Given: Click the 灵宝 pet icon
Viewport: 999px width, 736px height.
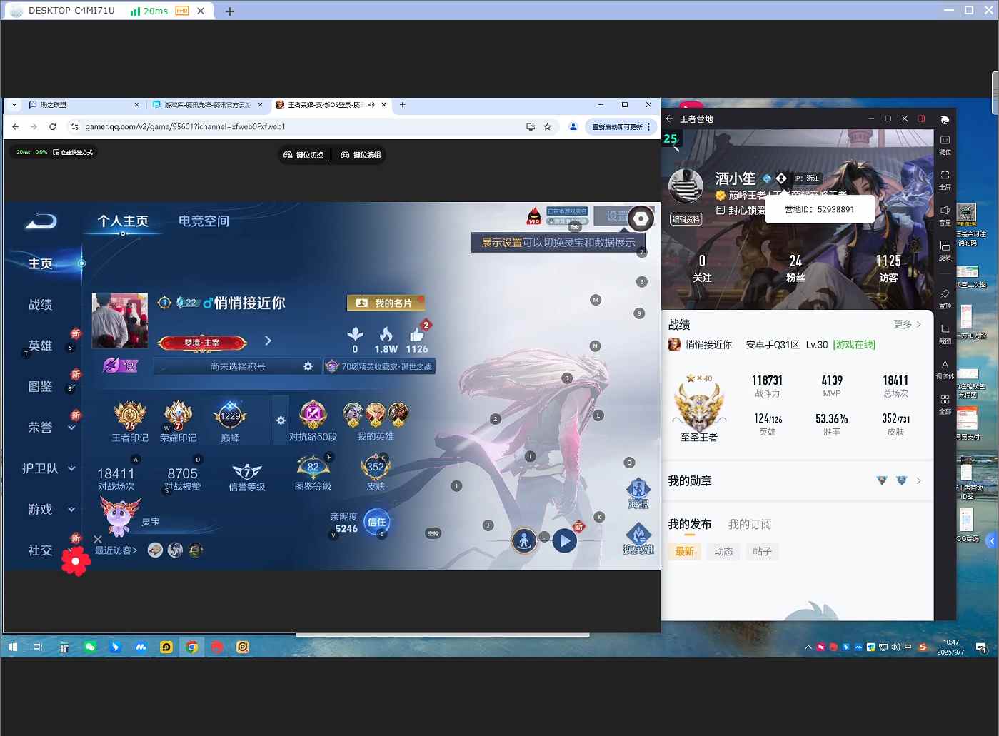Looking at the screenshot, I should coord(119,517).
